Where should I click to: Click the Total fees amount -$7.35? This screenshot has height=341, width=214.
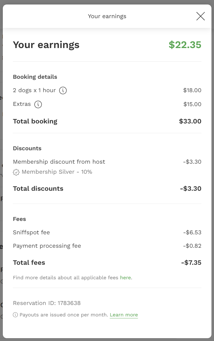[x=191, y=263]
